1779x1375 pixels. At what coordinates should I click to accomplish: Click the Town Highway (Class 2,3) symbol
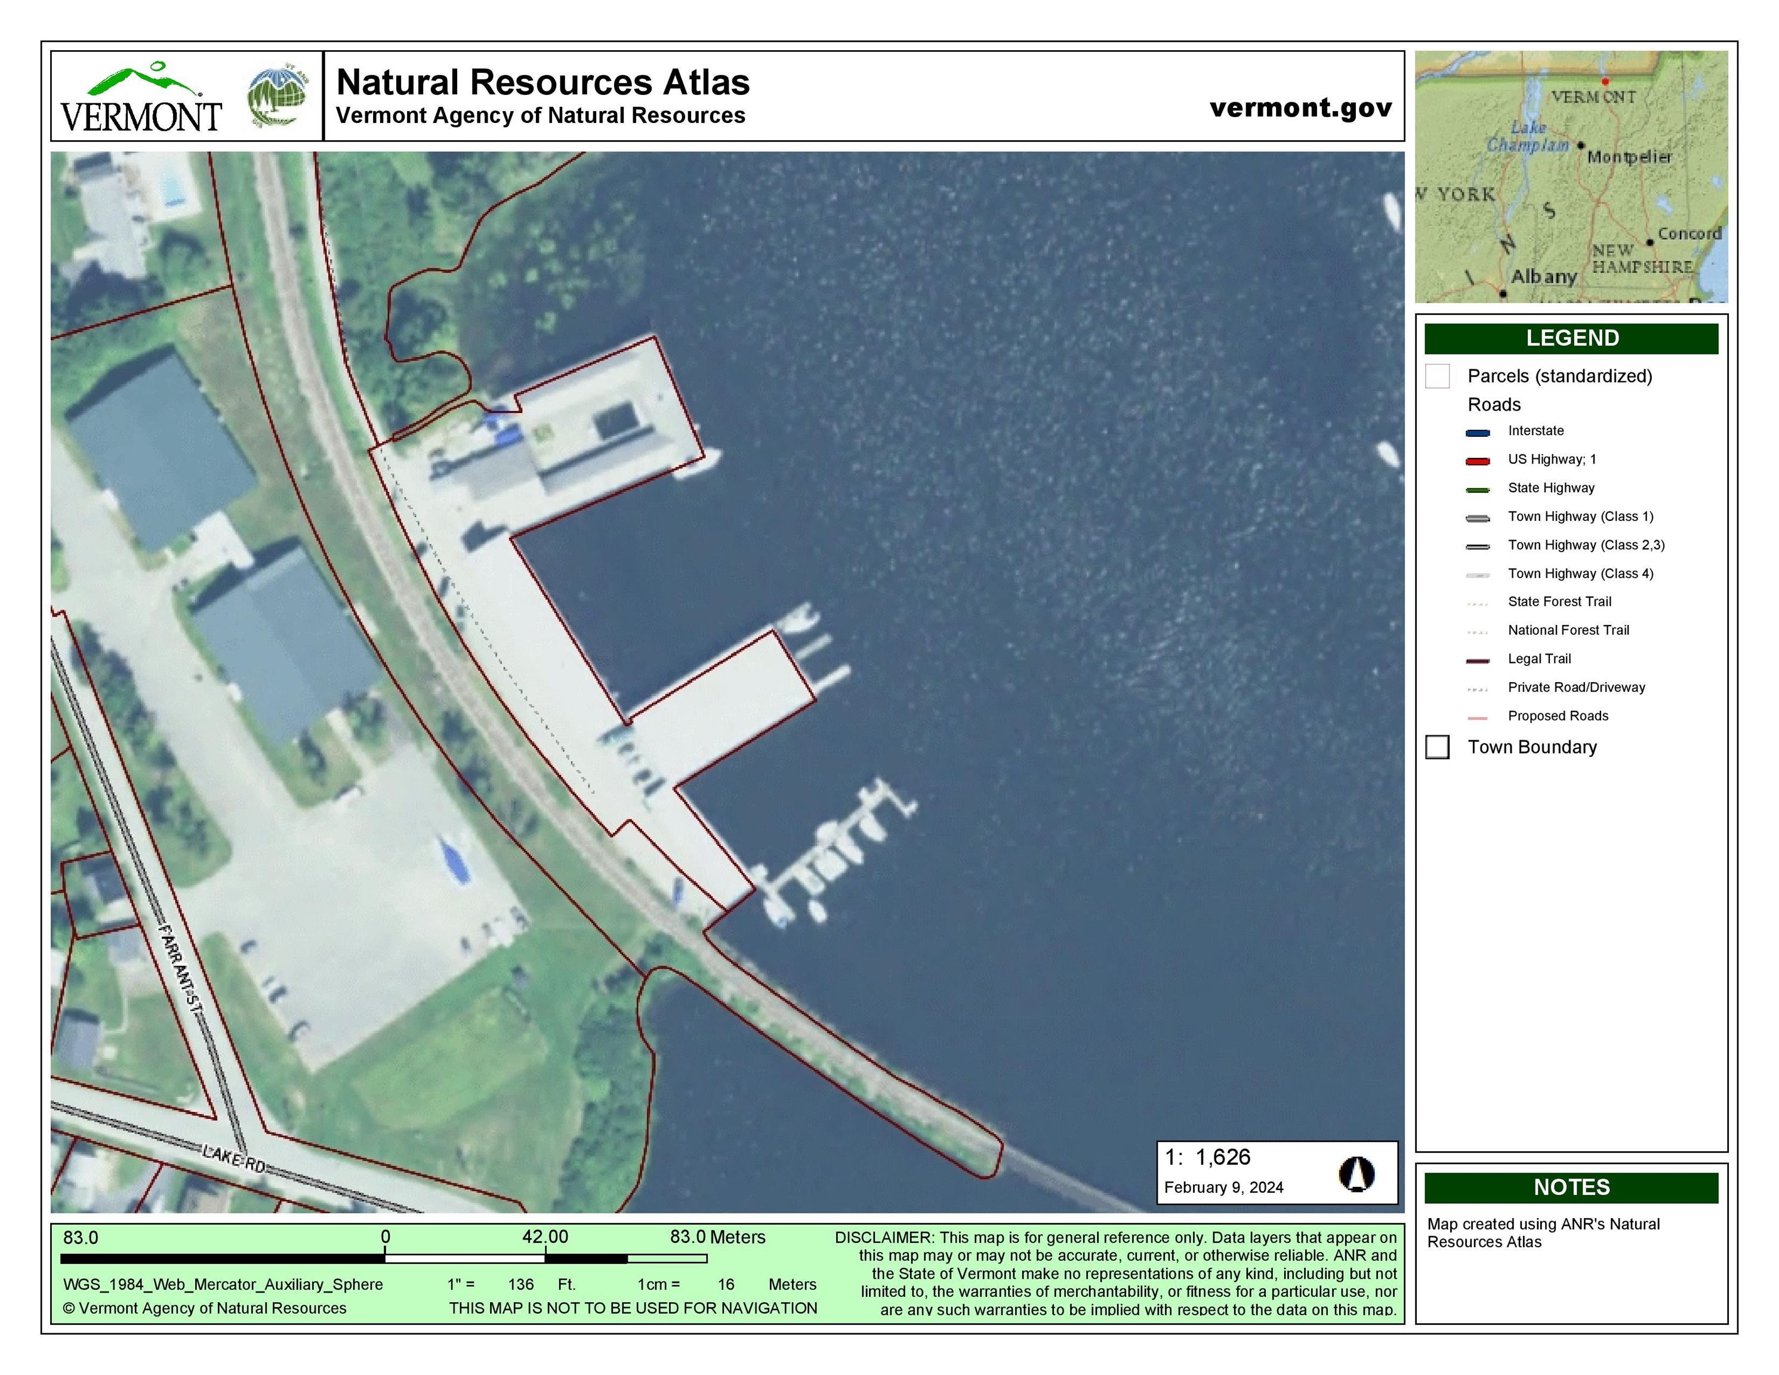(1478, 547)
